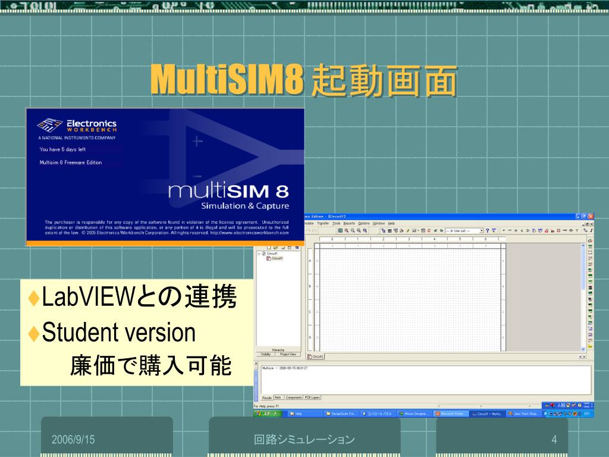The width and height of the screenshot is (609, 457).
Task: Open the Tools menu
Action: [337, 224]
